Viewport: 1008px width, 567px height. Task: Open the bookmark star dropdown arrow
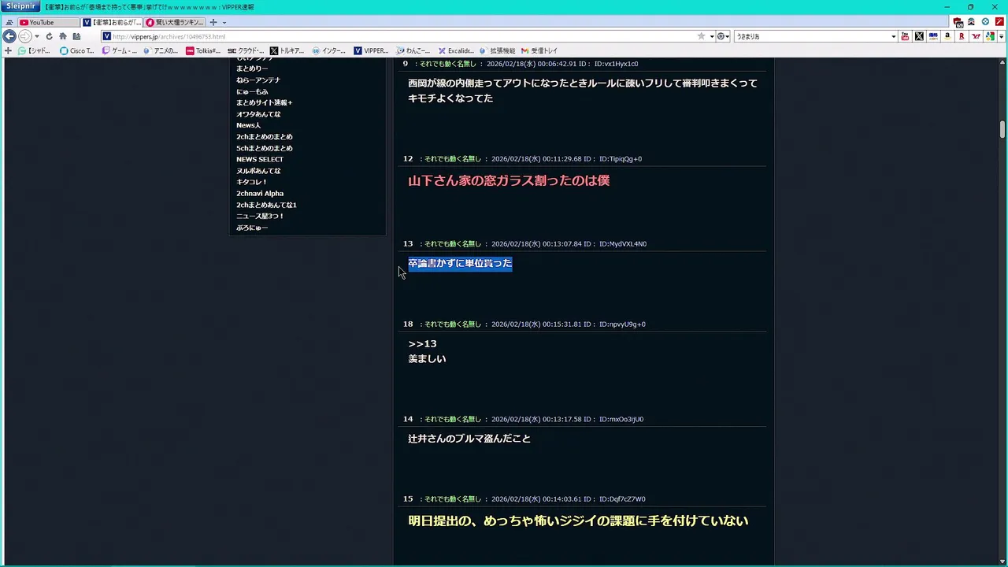pyautogui.click(x=711, y=36)
